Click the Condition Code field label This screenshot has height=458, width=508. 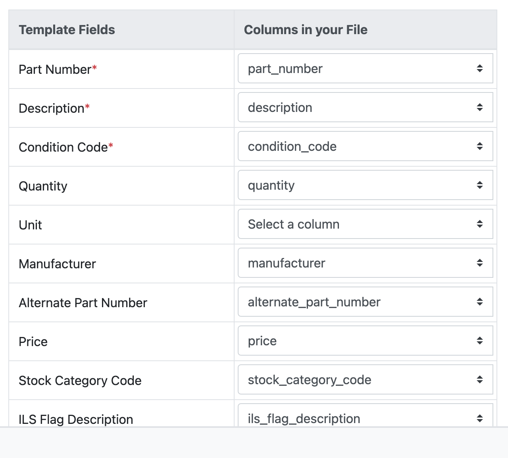tap(63, 147)
